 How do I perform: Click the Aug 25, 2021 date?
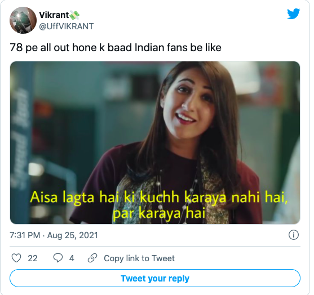click(x=73, y=235)
